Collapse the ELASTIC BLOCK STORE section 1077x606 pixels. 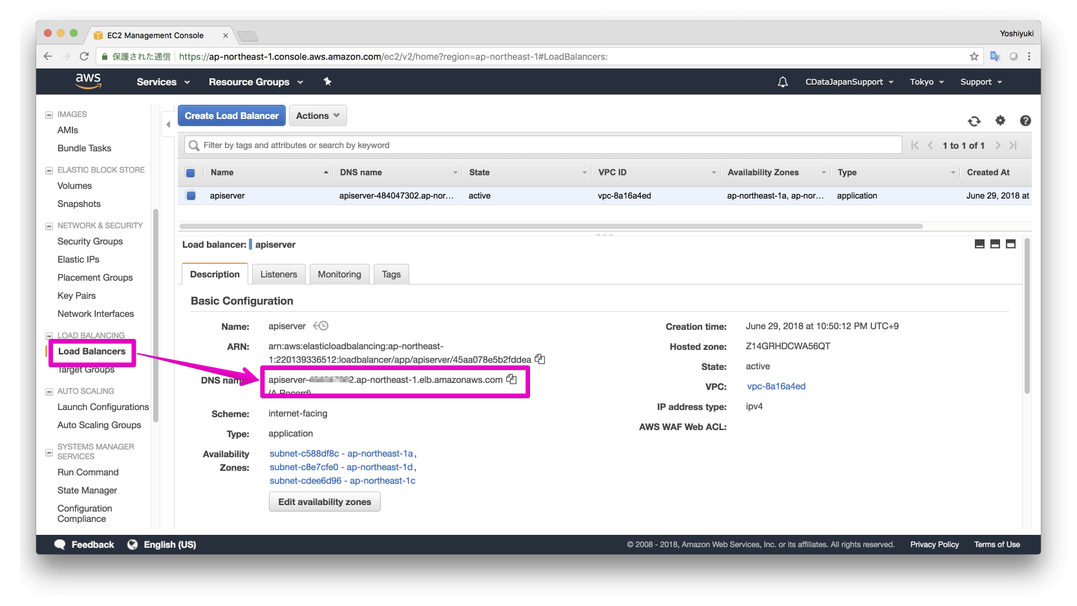coord(48,170)
